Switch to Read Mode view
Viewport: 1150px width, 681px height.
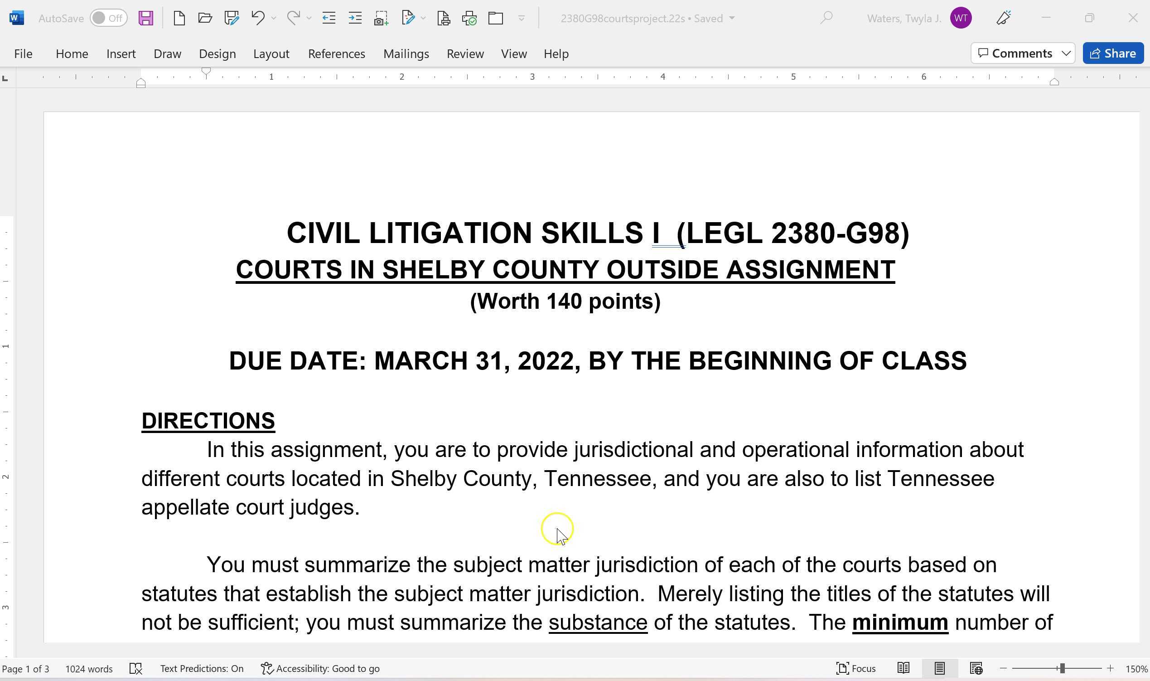(x=904, y=669)
